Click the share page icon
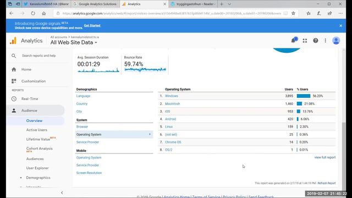Screen dimensions: 352x198 tap(330, 13)
